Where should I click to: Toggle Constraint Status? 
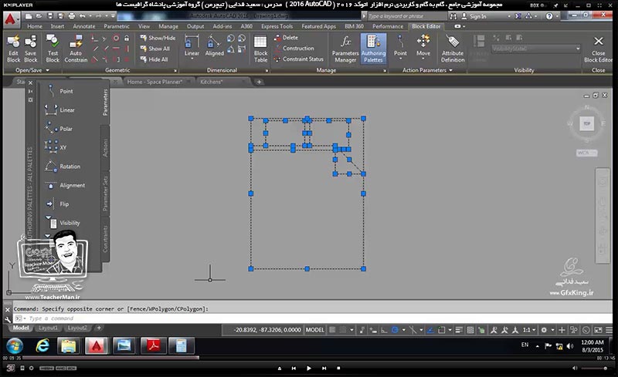pyautogui.click(x=298, y=59)
